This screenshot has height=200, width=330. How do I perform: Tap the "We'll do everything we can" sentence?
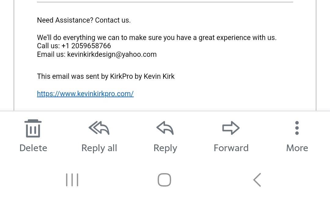pos(156,38)
